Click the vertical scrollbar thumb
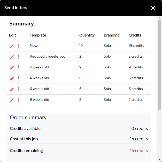Screen dimensions: 162x162 click(x=159, y=64)
